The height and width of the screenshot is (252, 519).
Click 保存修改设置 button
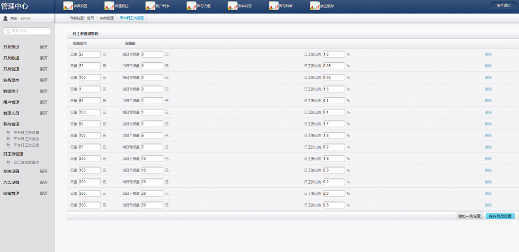[x=500, y=216]
